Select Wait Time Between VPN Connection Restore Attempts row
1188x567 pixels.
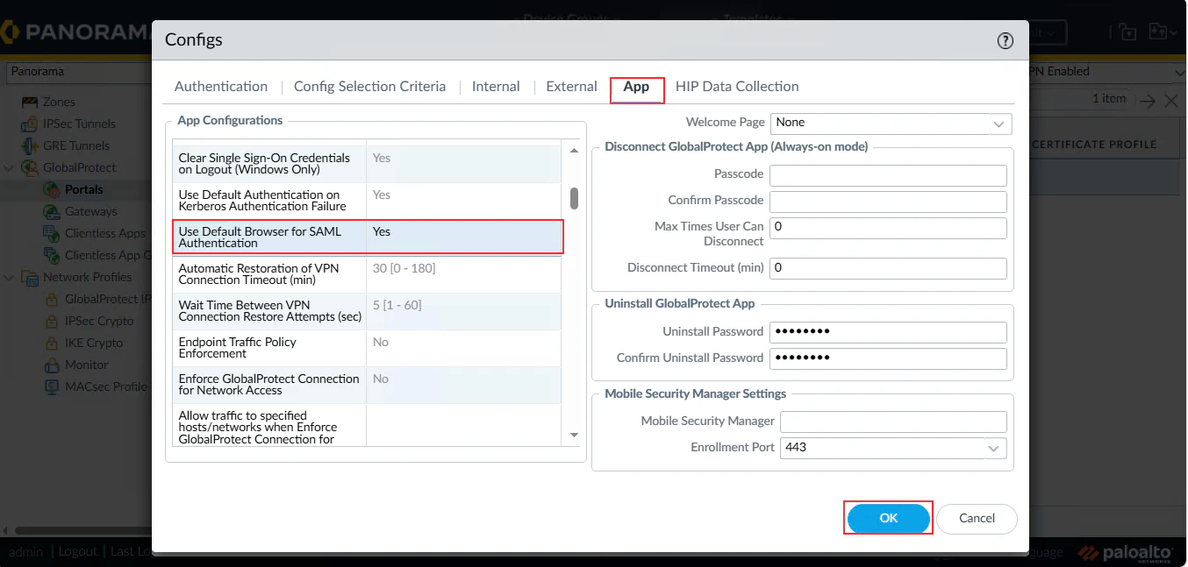coord(367,311)
